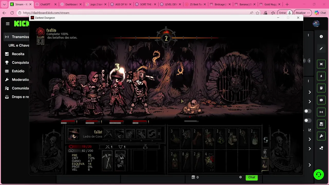Open Drops e recompensas sidebar item
The width and height of the screenshot is (329, 185).
17,97
